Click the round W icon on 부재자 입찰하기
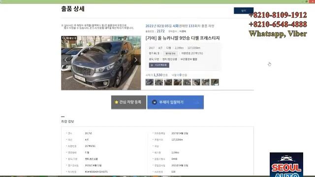Screen dimensions: 315x177 (154, 102)
